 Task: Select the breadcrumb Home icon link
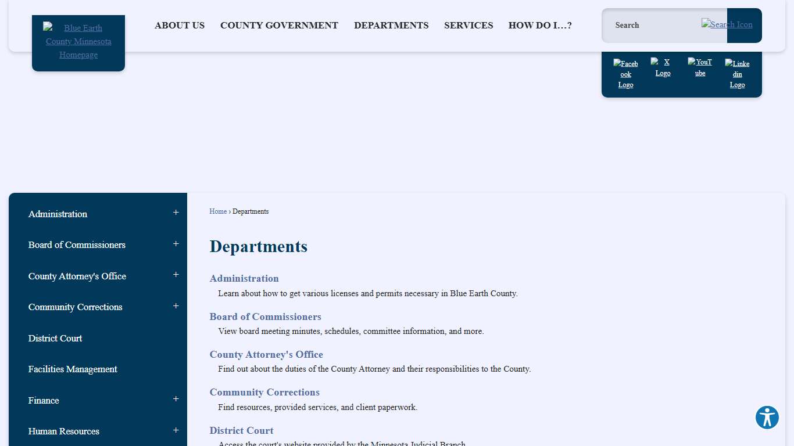218,211
